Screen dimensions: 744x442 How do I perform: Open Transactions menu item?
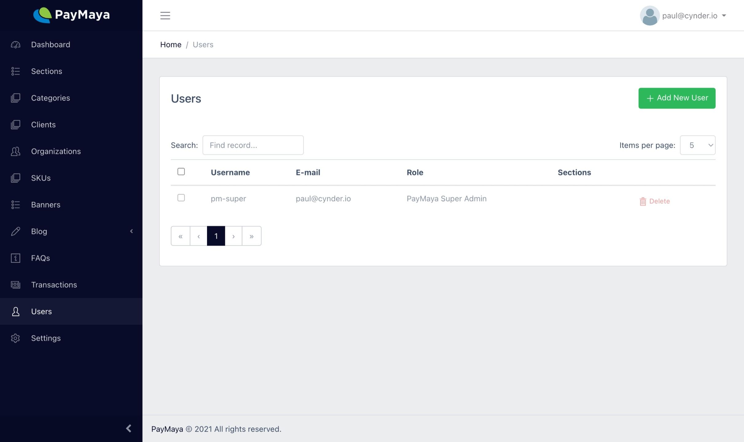71,285
